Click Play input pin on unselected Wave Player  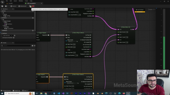pos(66,35)
